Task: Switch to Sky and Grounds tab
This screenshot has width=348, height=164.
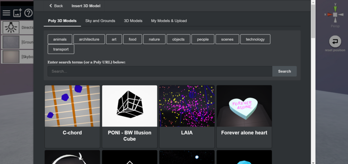Action: tap(100, 21)
